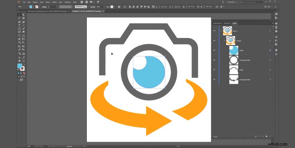
Task: Toggle target circle for Layer 1
Action: point(270,31)
